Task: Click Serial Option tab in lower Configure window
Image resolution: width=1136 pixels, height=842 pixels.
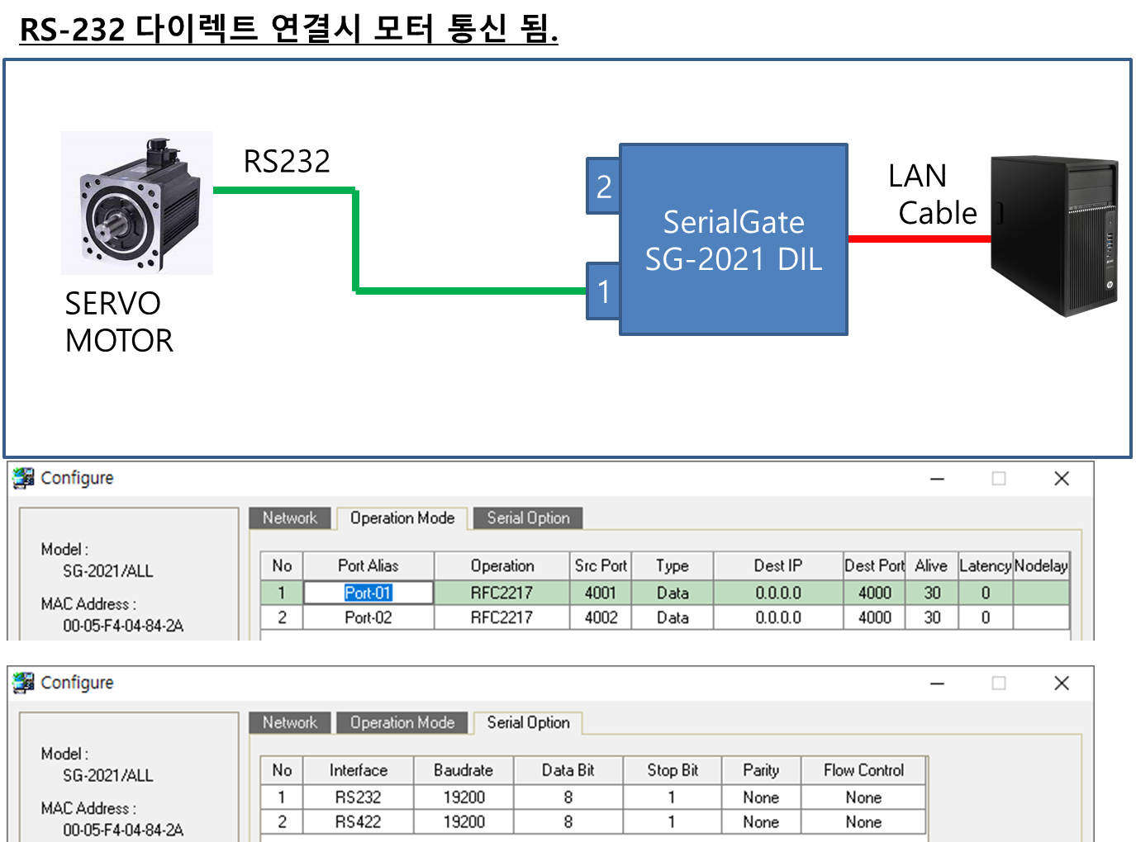Action: tap(528, 722)
